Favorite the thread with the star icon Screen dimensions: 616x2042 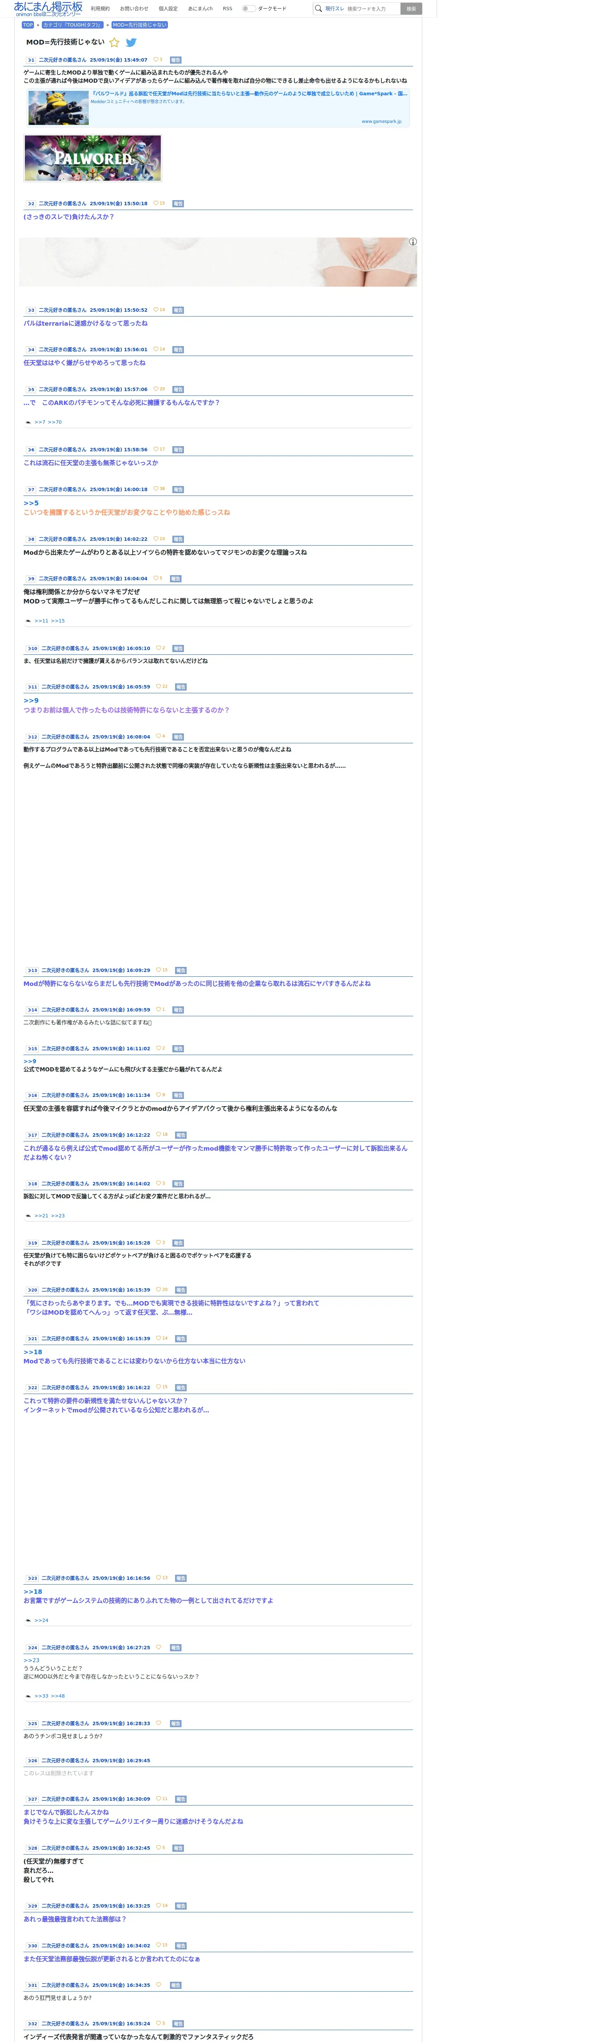click(114, 43)
